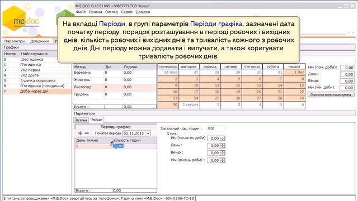The image size is (358, 201).
Task: Click the Години column header
Action: click(x=139, y=67)
